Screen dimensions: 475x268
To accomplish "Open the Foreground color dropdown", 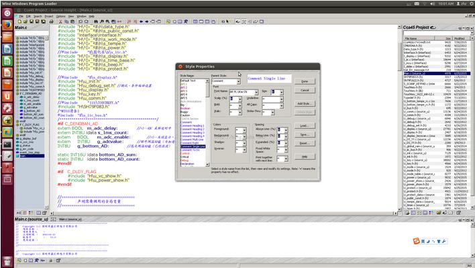I will click(244, 130).
